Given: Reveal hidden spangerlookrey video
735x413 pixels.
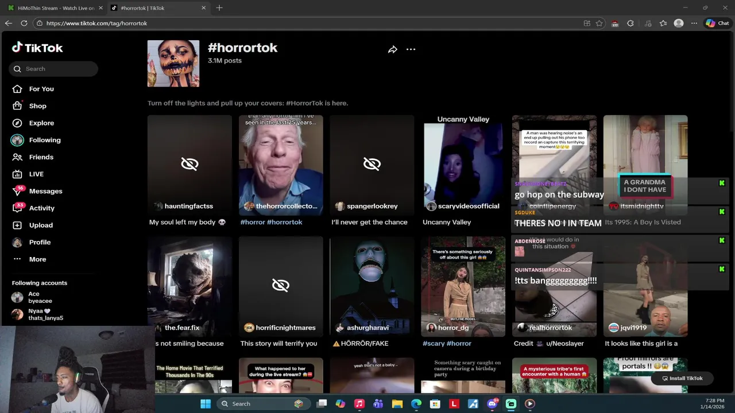Looking at the screenshot, I should [372, 164].
